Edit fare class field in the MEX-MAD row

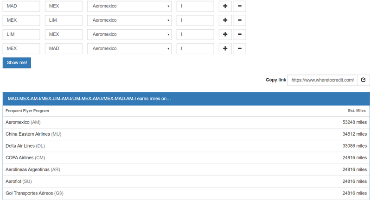(x=195, y=49)
